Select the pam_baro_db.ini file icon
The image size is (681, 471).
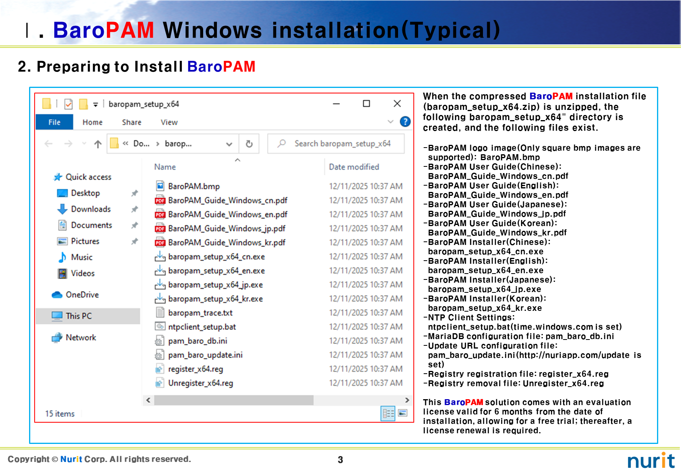coord(160,341)
